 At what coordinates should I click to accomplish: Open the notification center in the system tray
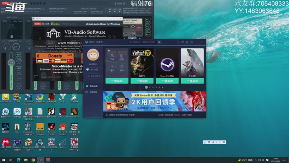pyautogui.click(x=284, y=160)
